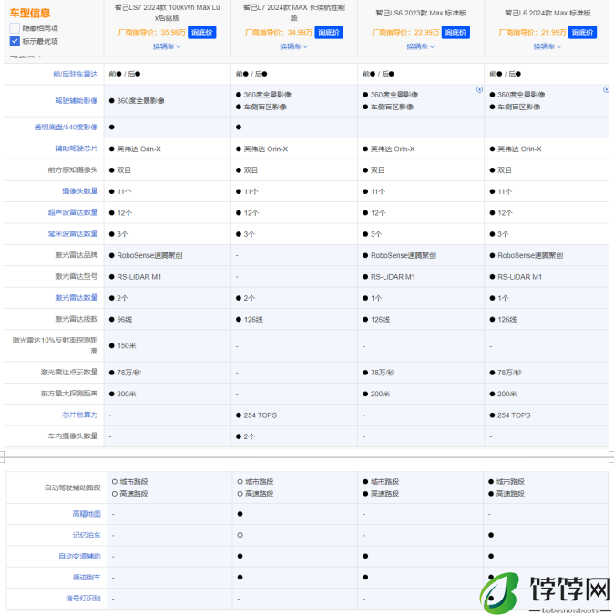
Task: Open the 超声波雷达数量 link
Action: (73, 212)
